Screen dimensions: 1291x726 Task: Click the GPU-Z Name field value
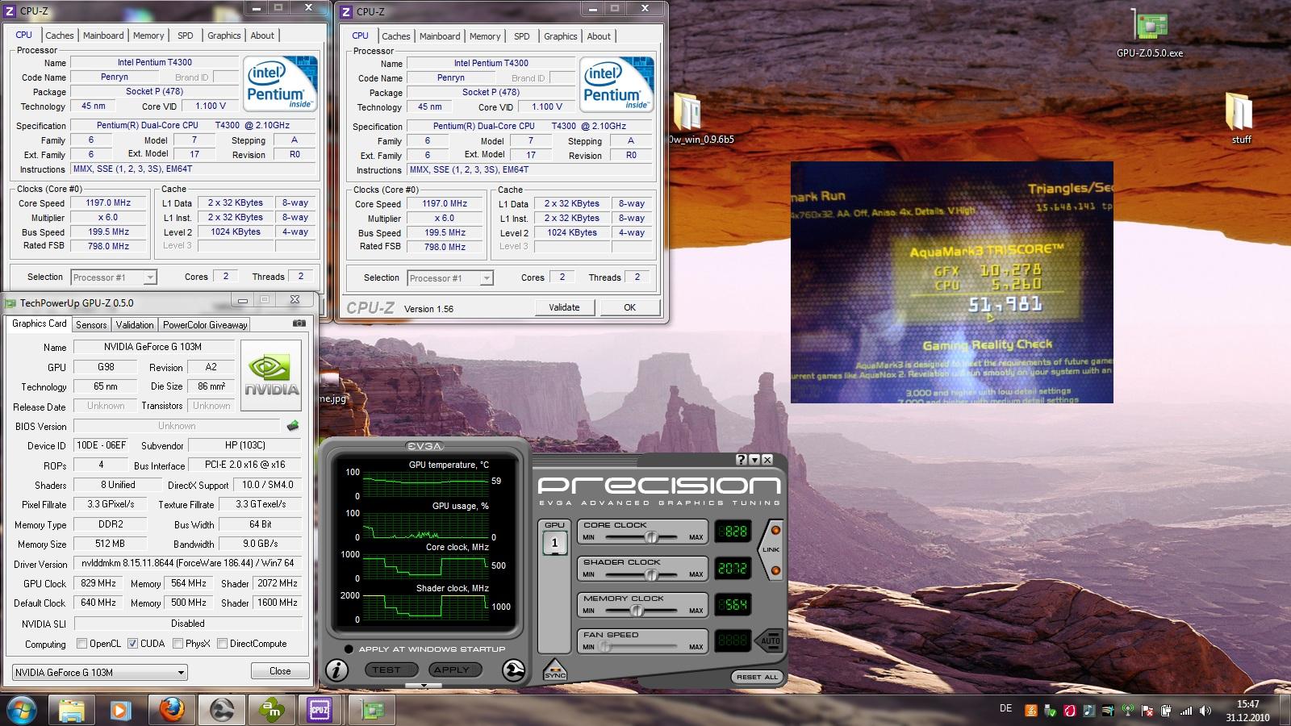(x=153, y=347)
